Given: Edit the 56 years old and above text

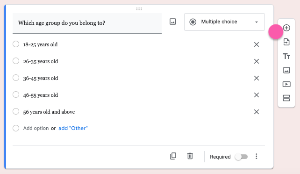Looking at the screenshot, I should 49,112.
